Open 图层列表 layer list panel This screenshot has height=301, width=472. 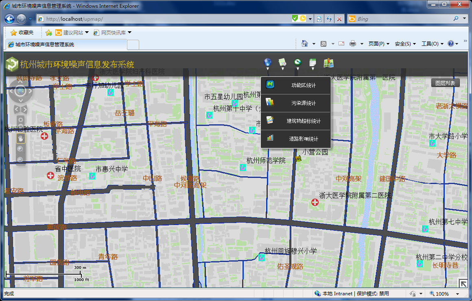pyautogui.click(x=445, y=83)
